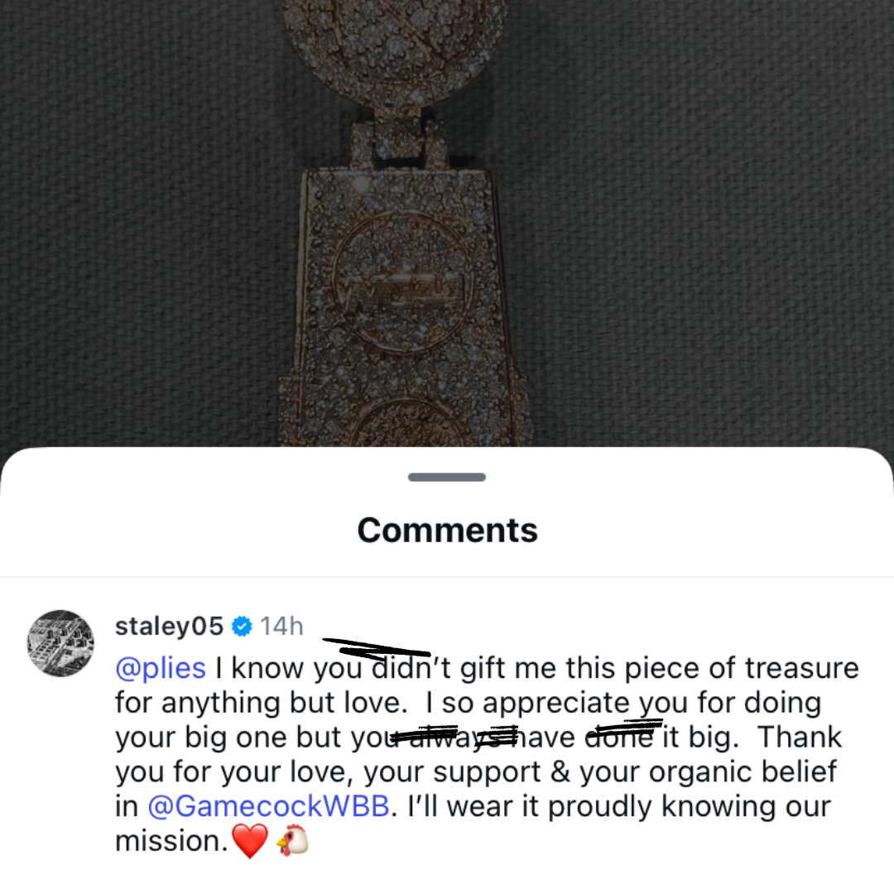
Task: Tap the staley05 username
Action: [170, 626]
